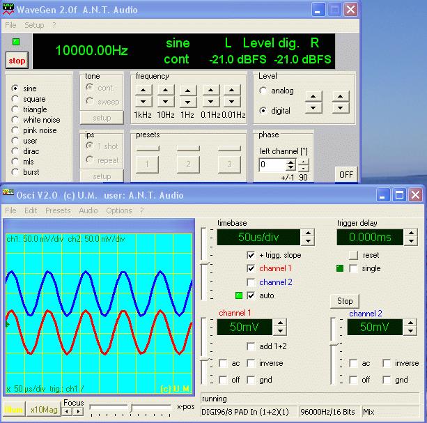
Task: Click preset button 3
Action: click(x=230, y=164)
